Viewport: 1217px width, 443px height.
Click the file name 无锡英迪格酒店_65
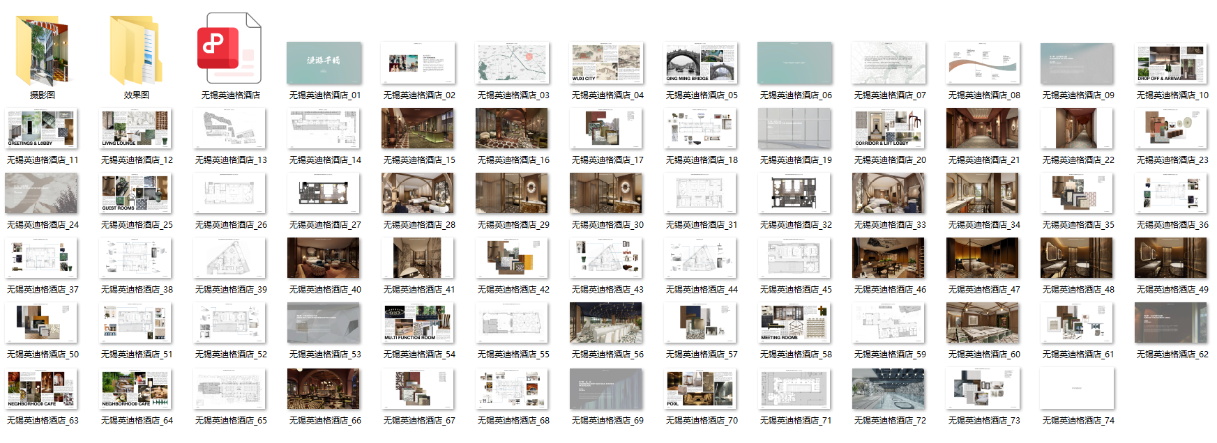[x=231, y=421]
